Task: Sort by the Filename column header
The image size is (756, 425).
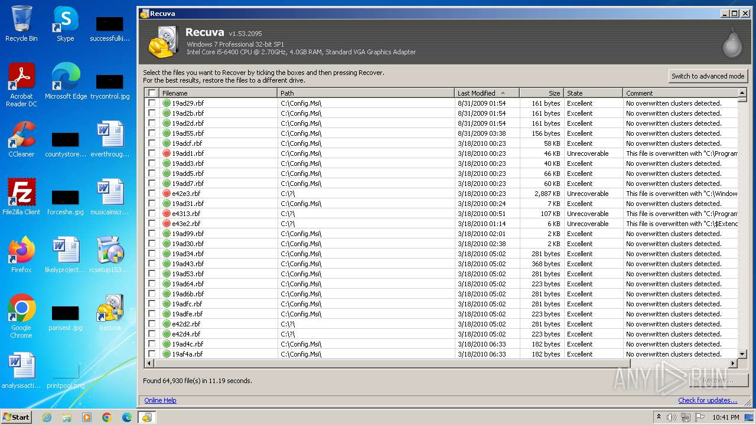Action: [218, 93]
